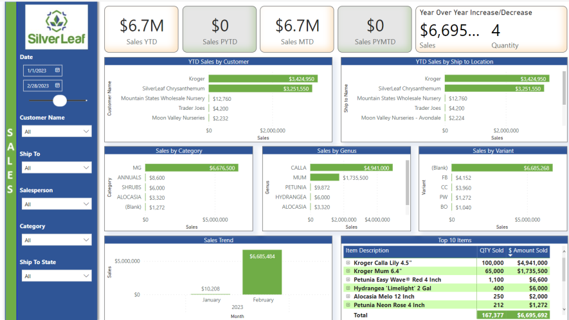Image resolution: width=569 pixels, height=320 pixels.
Task: Open the Customer Name dropdown
Action: tap(57, 131)
